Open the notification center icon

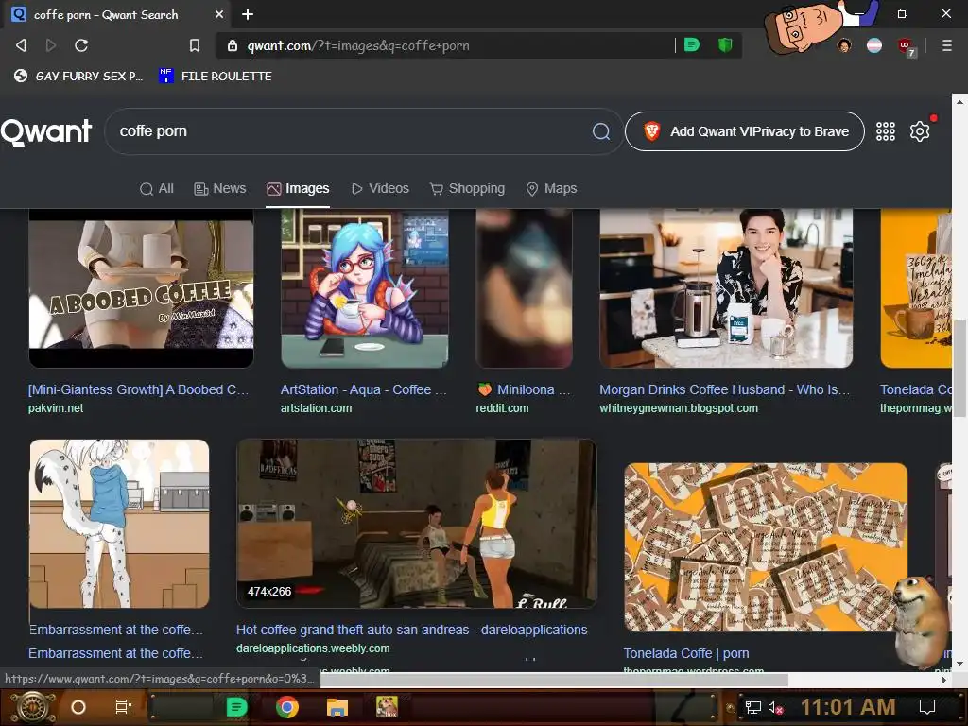(926, 707)
